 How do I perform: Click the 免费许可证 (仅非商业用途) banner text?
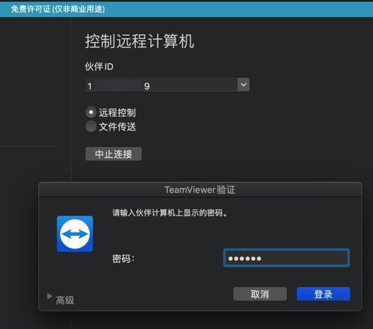pos(58,9)
